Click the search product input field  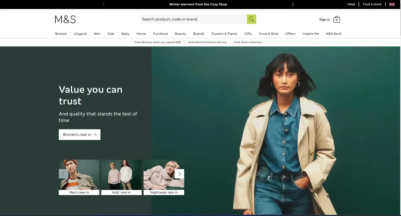(x=193, y=19)
